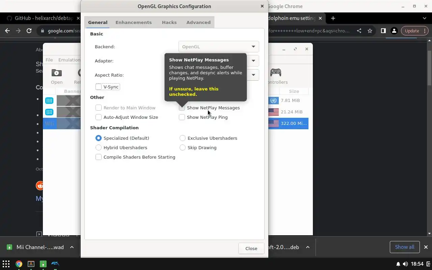432x270 pixels.
Task: Click the Chrome address bar URL
Action: (64, 31)
